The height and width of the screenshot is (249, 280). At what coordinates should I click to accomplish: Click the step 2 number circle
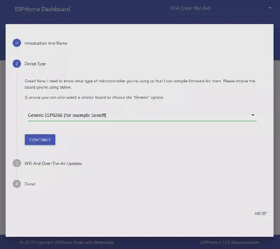pyautogui.click(x=17, y=64)
